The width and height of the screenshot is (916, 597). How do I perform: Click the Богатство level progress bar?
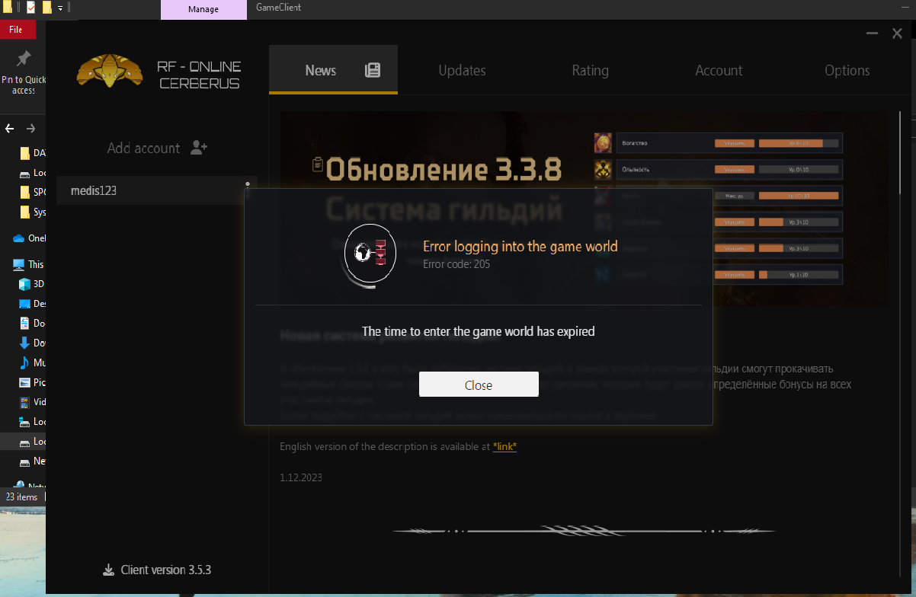pos(799,143)
